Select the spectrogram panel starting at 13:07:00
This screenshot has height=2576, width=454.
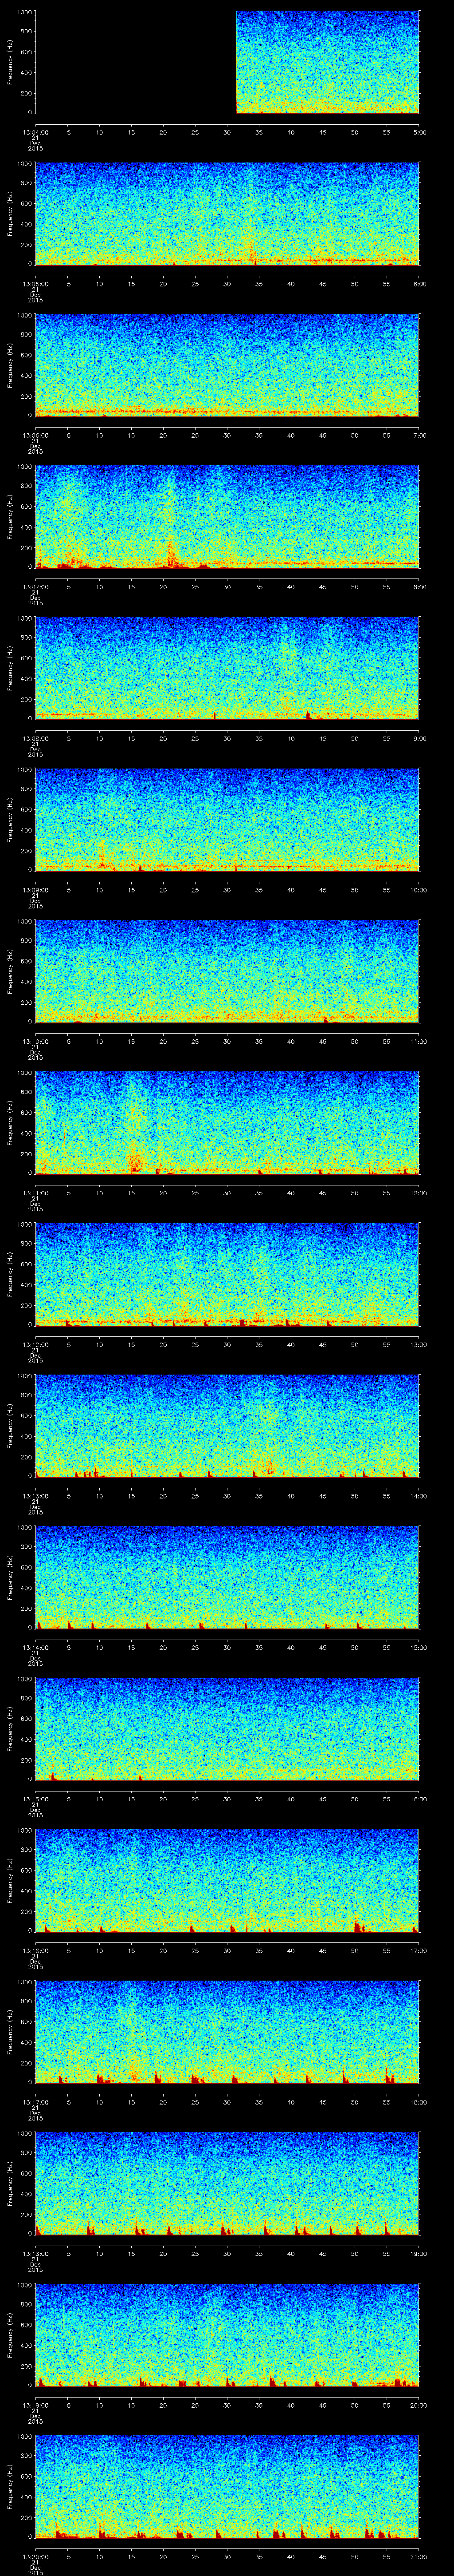(227, 517)
